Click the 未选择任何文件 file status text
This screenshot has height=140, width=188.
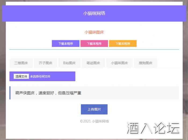point(40,76)
